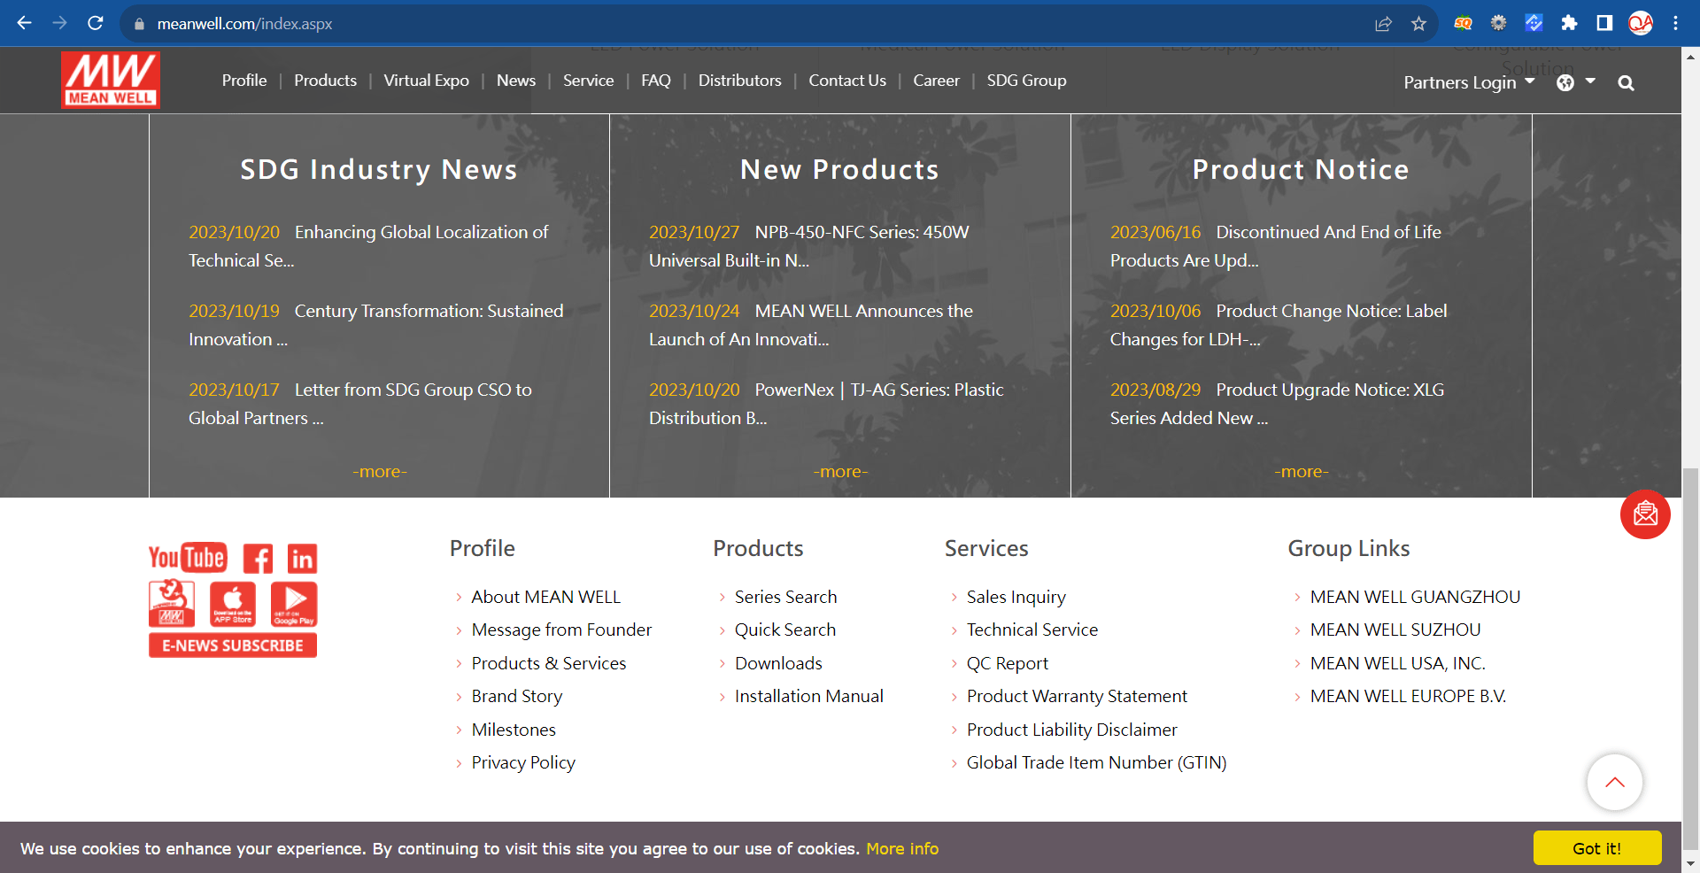This screenshot has height=873, width=1700.
Task: Bookmark this page with the star icon
Action: [x=1418, y=24]
